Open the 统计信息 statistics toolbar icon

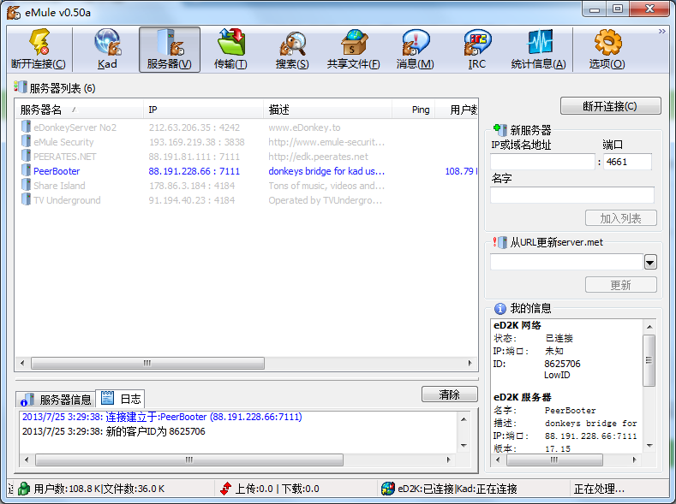pos(539,42)
